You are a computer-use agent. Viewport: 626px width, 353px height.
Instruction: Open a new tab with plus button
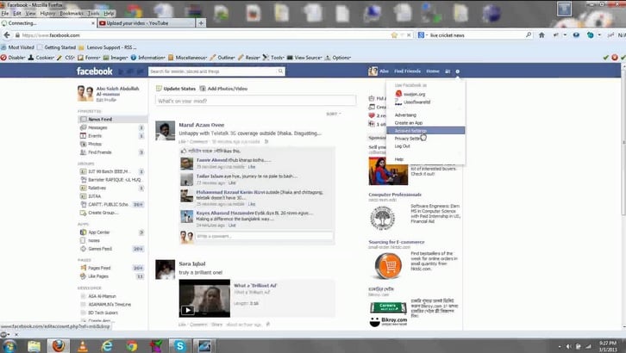(x=201, y=23)
